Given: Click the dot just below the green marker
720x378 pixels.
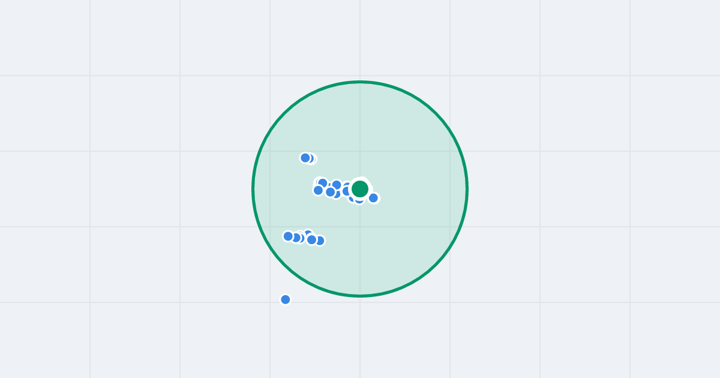Looking at the screenshot, I should 359,200.
